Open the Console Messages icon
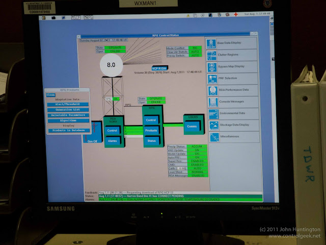 click(213, 102)
